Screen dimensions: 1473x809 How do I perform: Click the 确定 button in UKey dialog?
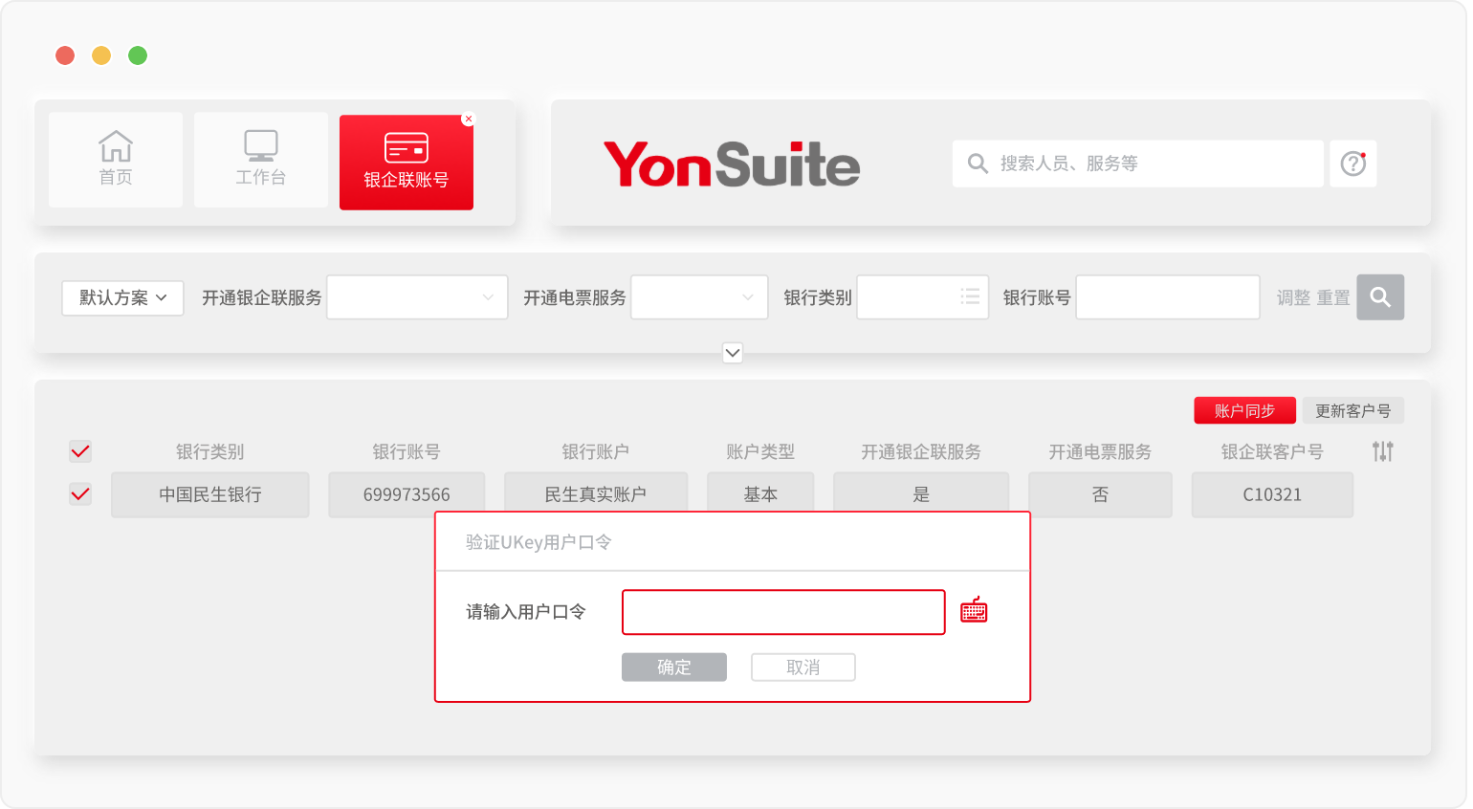(x=674, y=667)
